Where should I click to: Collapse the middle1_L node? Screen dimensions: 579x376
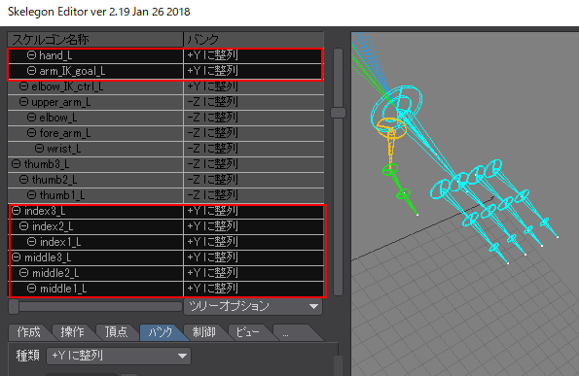click(31, 289)
